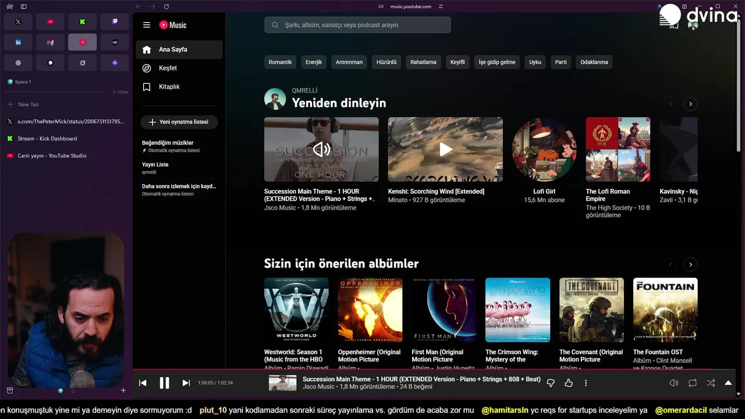745x419 pixels.
Task: Switch to the x.com ThePeterMick tab
Action: point(66,122)
